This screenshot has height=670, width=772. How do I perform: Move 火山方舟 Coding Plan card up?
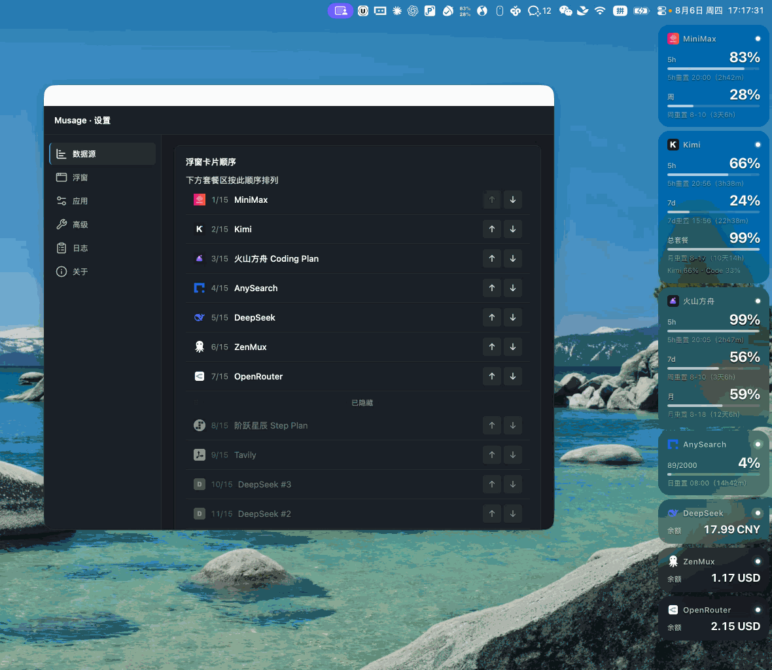tap(491, 258)
